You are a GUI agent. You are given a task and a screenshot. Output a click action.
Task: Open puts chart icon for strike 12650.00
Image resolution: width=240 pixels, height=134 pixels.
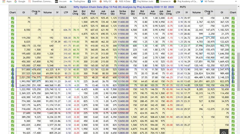[x=233, y=121]
